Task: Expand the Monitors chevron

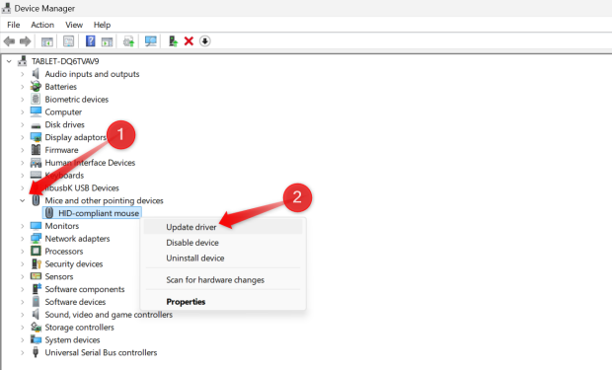Action: [x=23, y=226]
